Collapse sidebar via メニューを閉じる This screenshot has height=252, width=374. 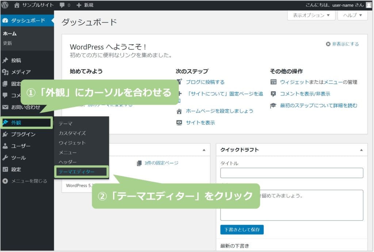pyautogui.click(x=25, y=181)
